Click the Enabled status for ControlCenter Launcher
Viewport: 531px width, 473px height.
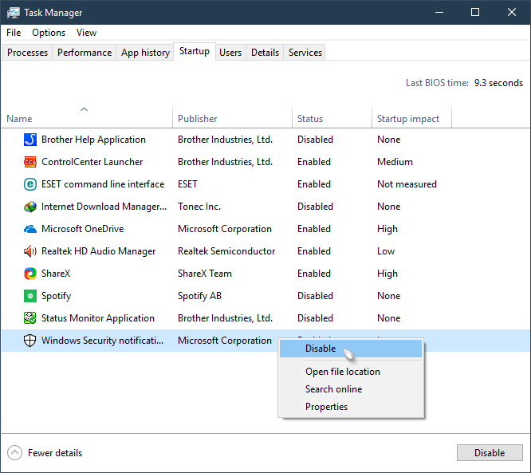pos(314,162)
